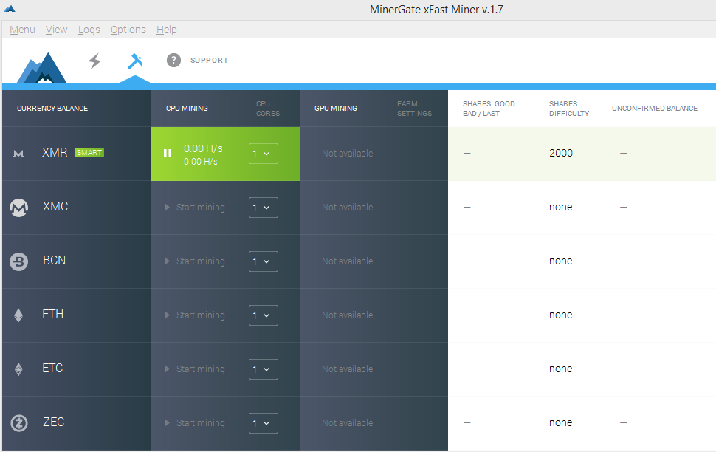Click the SHARES DIFFICULTY column header
Image resolution: width=716 pixels, height=452 pixels.
(569, 109)
